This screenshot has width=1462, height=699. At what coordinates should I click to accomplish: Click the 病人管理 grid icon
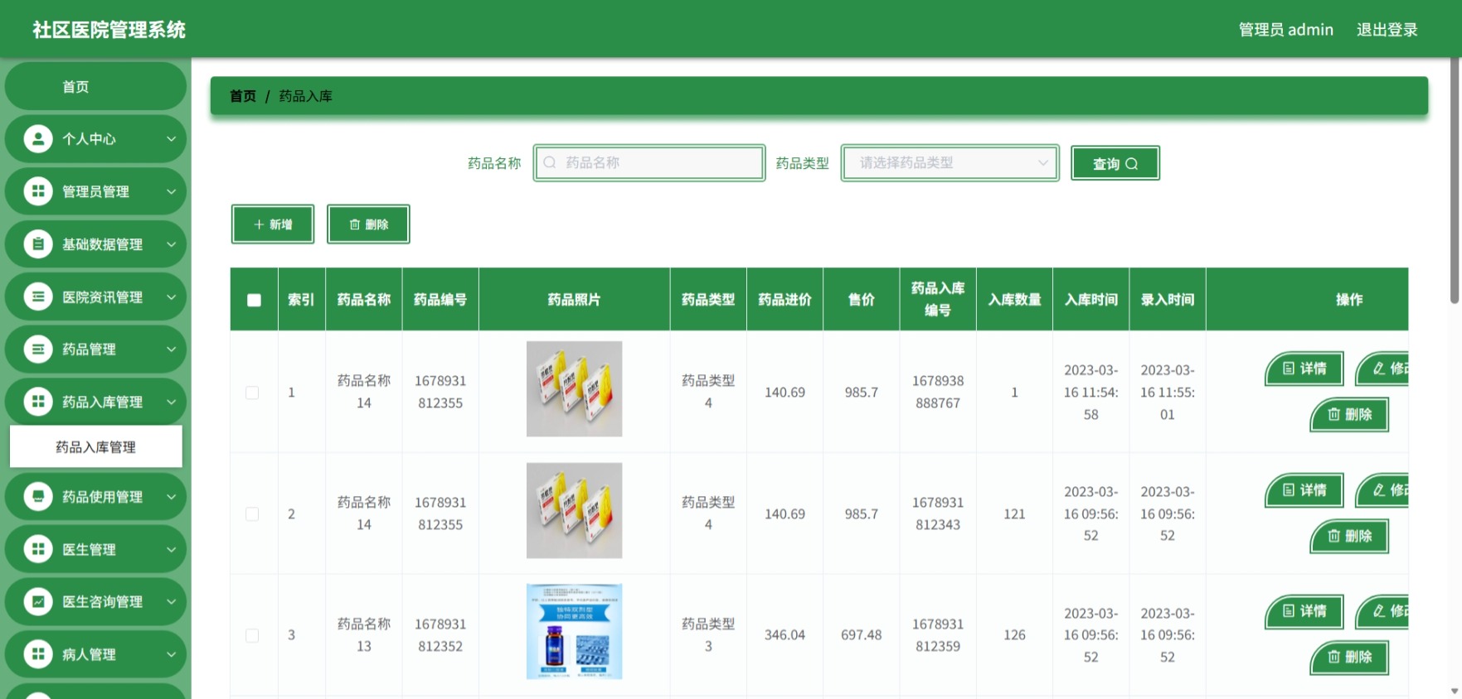coord(38,654)
